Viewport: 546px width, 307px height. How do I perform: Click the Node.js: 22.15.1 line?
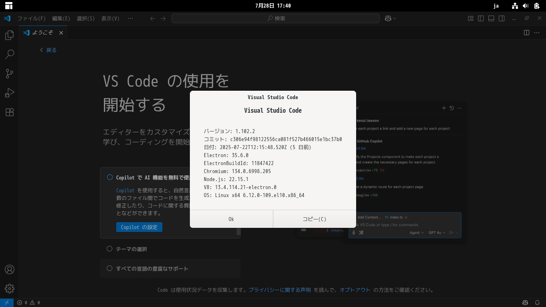coord(226,179)
